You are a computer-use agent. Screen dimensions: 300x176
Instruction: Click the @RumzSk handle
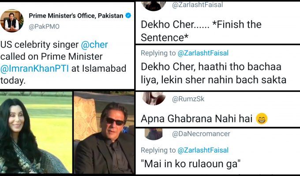189,100
